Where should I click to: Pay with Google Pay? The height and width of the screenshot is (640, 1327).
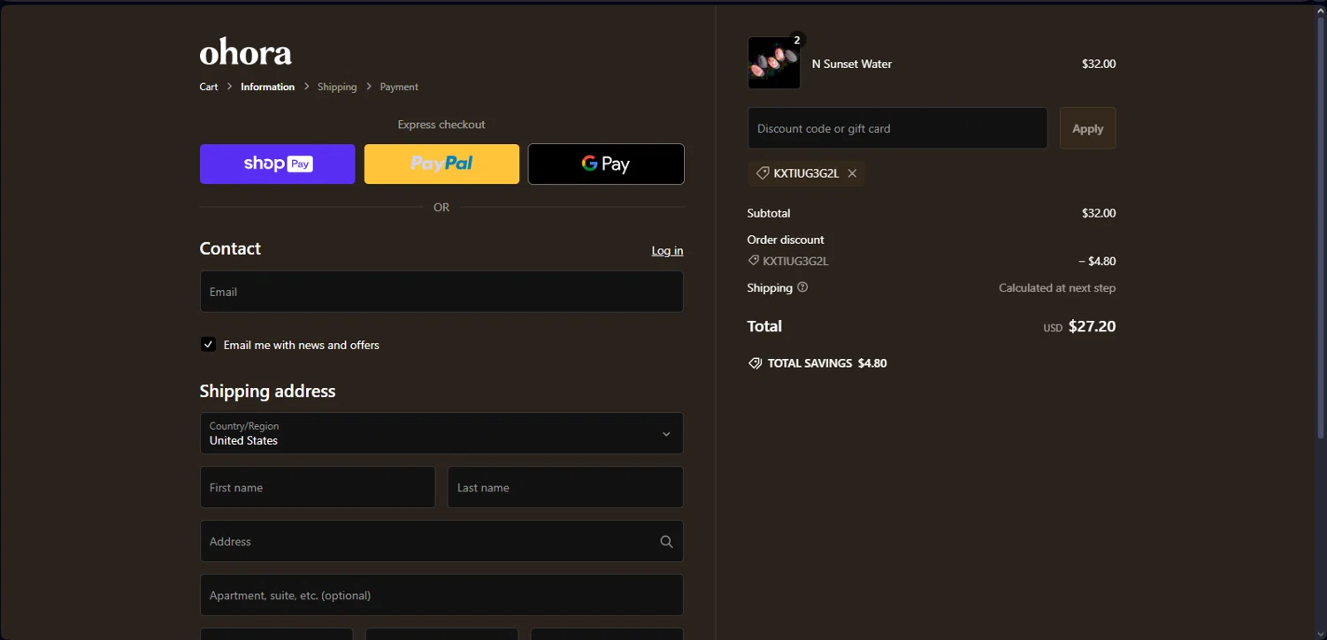606,164
